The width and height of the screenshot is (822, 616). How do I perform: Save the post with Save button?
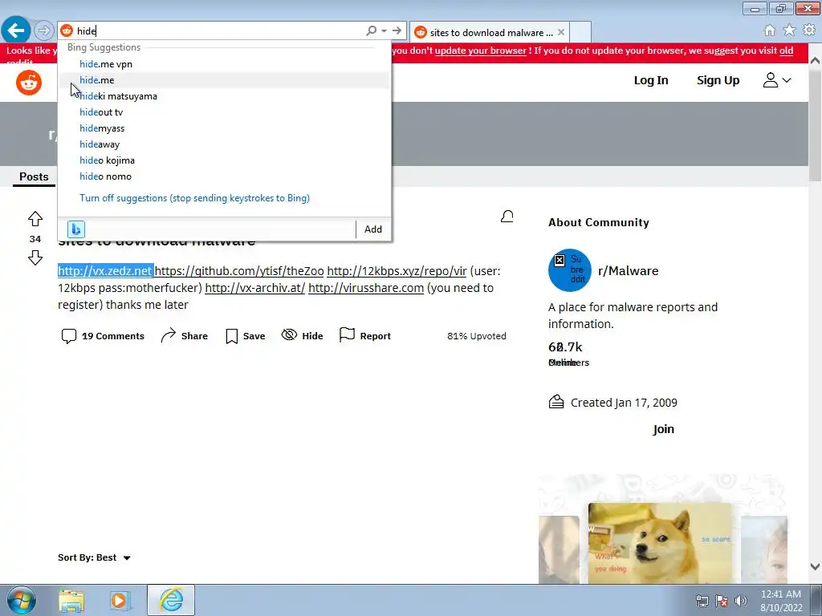click(246, 336)
